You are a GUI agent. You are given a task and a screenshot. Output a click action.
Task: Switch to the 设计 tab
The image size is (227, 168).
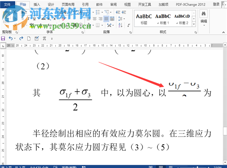(x=51, y=5)
